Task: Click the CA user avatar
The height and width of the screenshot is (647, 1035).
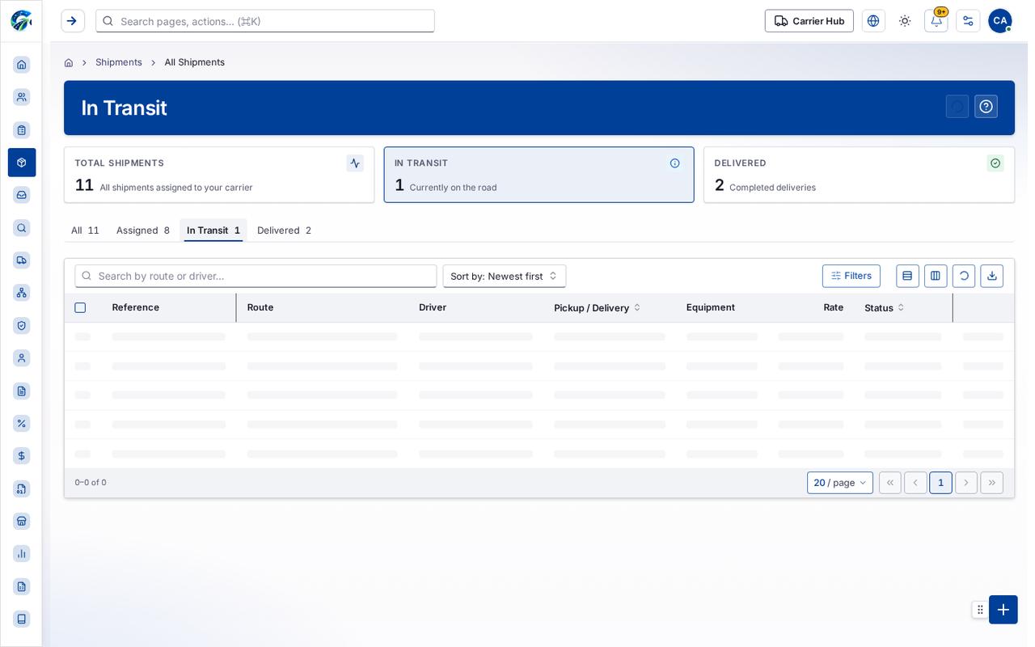Action: point(1000,21)
